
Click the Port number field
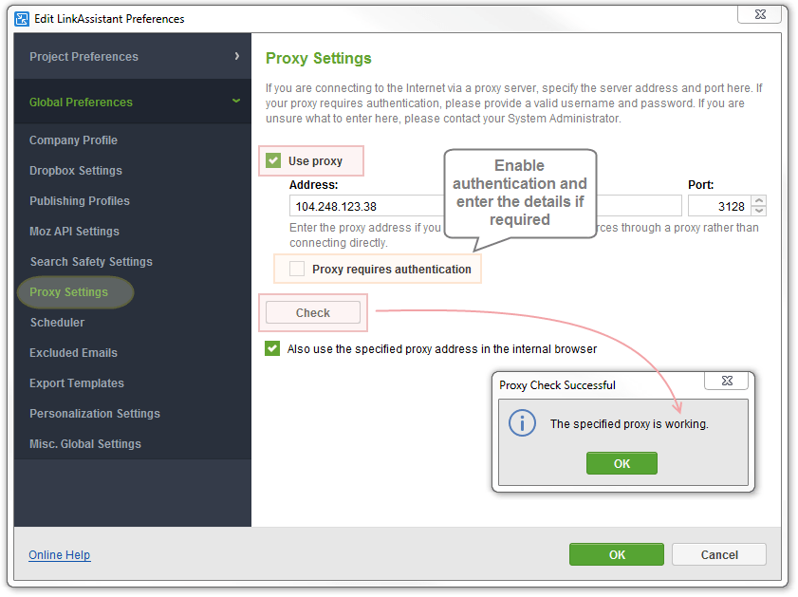[x=719, y=206]
